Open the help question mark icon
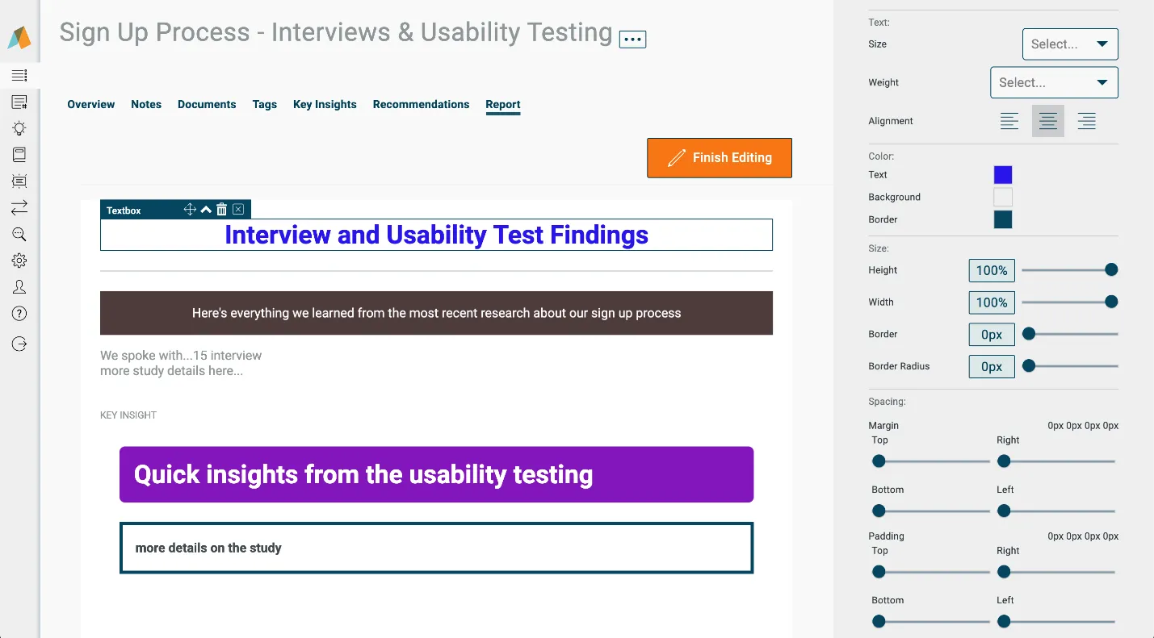This screenshot has height=638, width=1154. [x=19, y=314]
